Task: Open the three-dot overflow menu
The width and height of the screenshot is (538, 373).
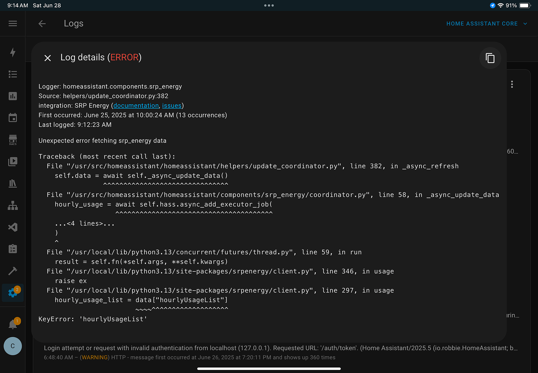Action: tap(512, 84)
